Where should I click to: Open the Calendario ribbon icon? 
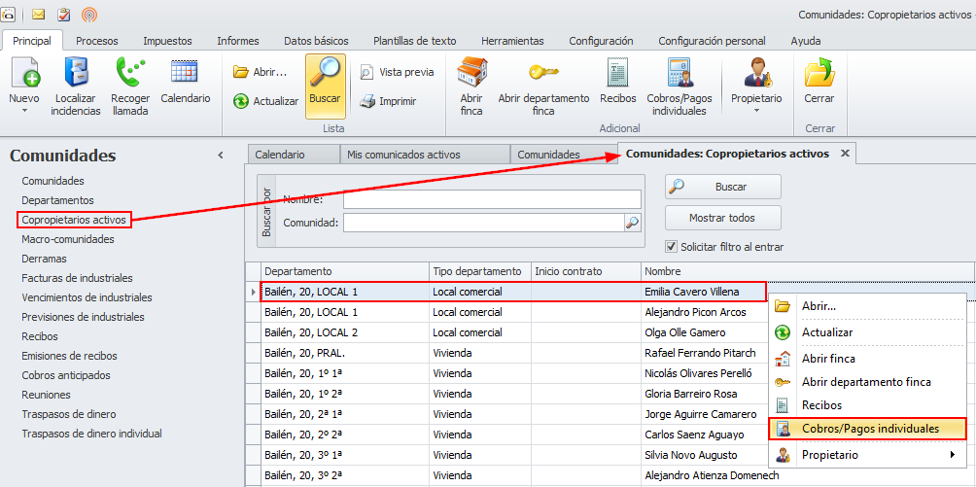point(185,74)
